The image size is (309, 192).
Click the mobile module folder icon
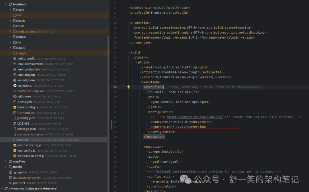[11, 167]
